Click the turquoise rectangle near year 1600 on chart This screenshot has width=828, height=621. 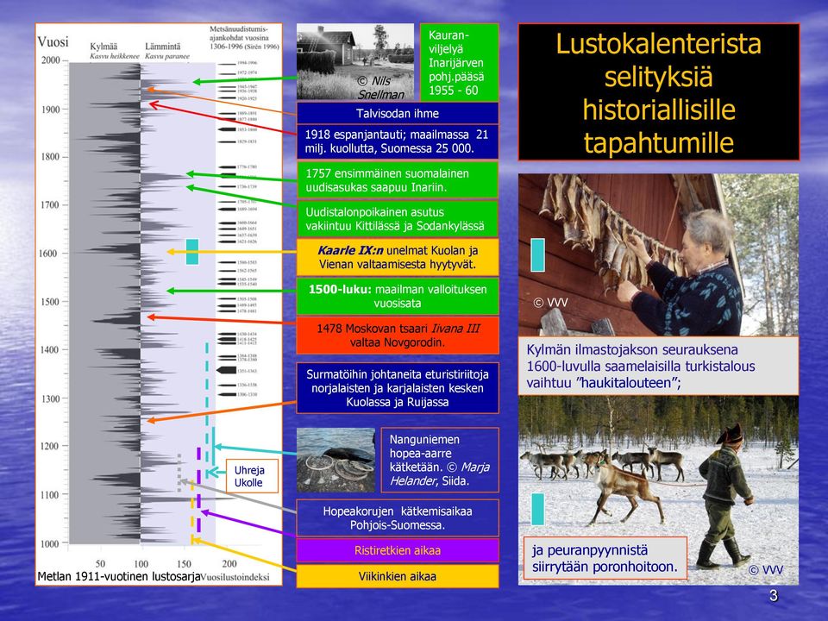click(x=192, y=252)
